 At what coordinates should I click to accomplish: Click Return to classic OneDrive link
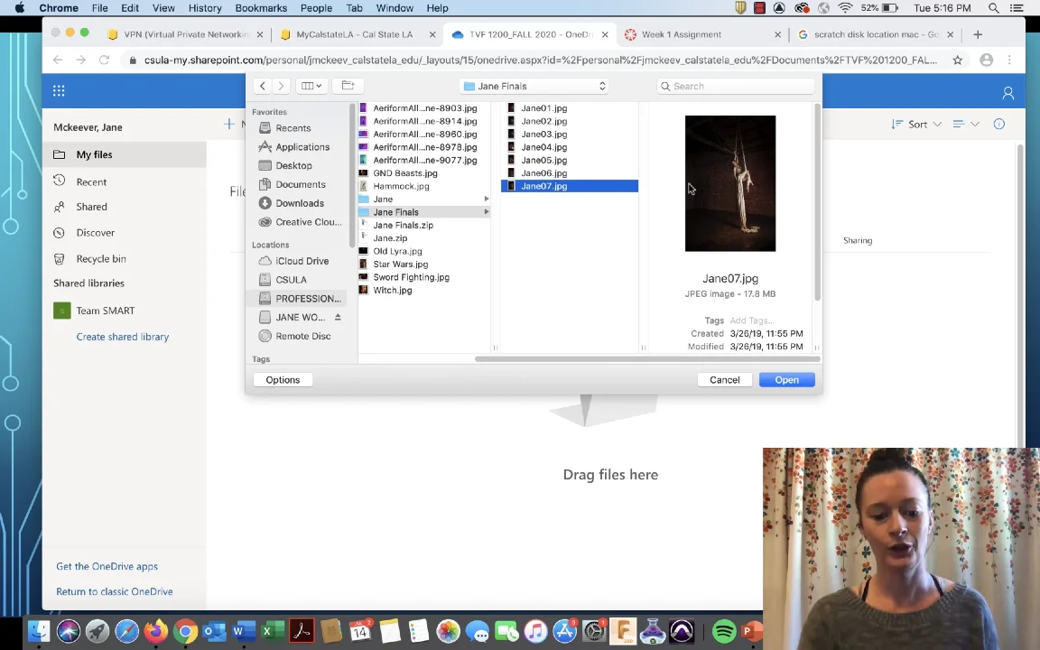coord(114,591)
